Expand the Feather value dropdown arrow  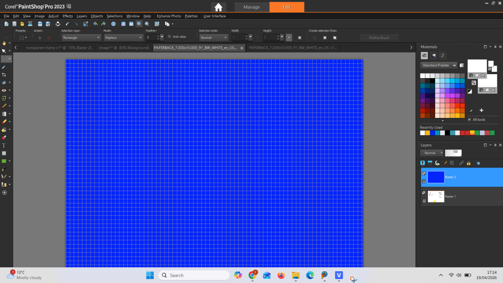pos(162,37)
